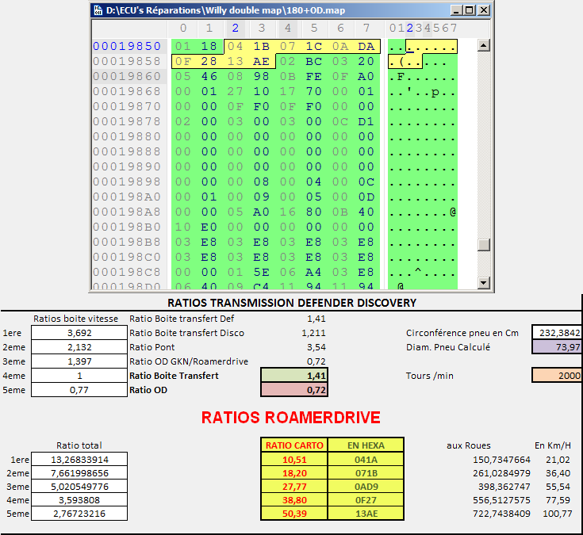583x535 pixels.
Task: Click the hex editor window system icon
Action: [x=98, y=11]
